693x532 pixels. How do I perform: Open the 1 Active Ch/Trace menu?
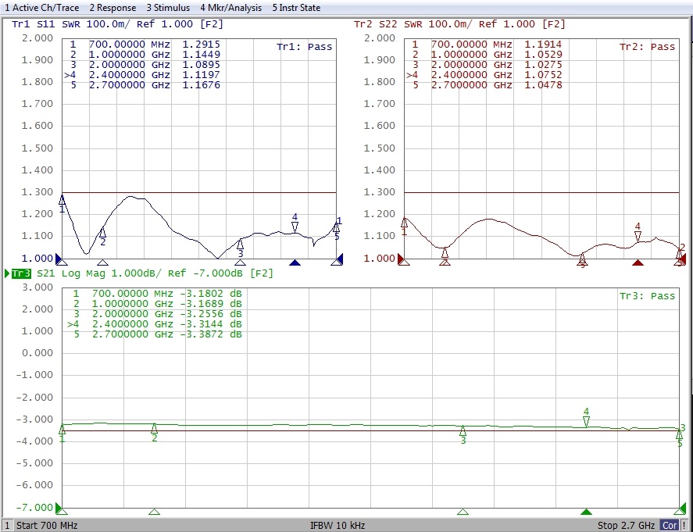(x=42, y=8)
